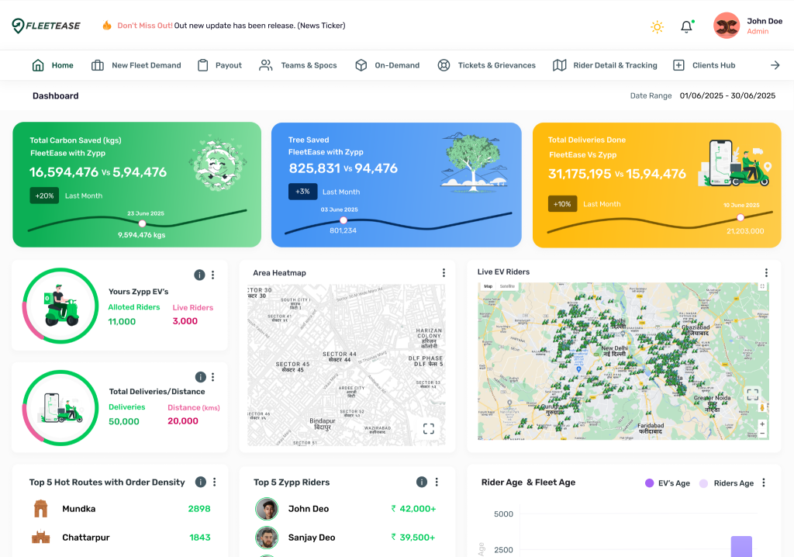Open Clients Hub menu item

[704, 65]
